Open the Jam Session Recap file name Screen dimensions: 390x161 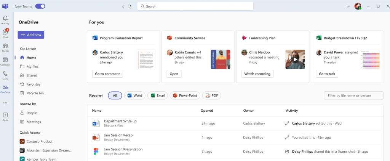coord(118,135)
